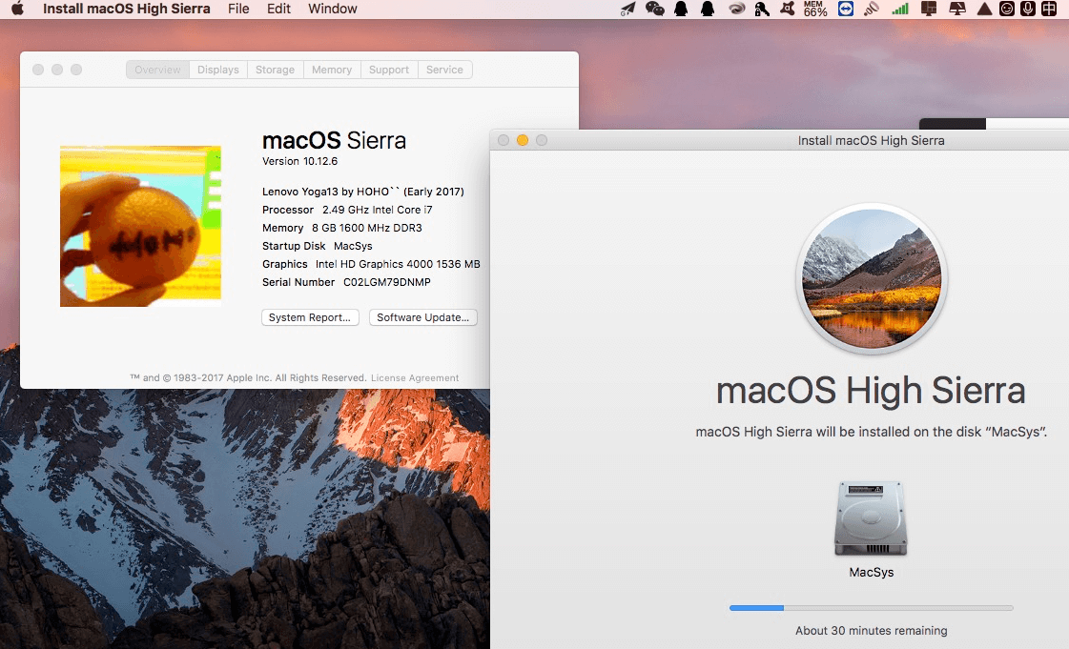
Task: Switch to the Storage tab
Action: [276, 70]
